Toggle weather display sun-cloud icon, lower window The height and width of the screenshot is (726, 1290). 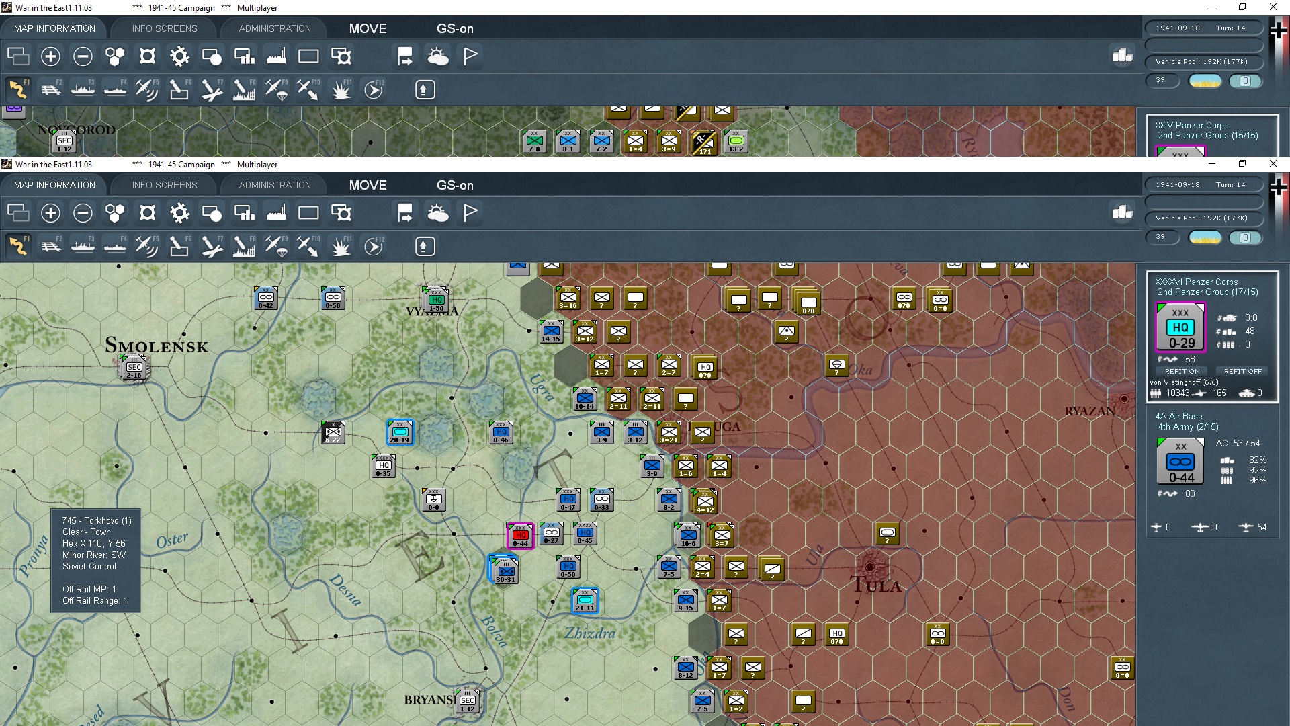click(437, 213)
